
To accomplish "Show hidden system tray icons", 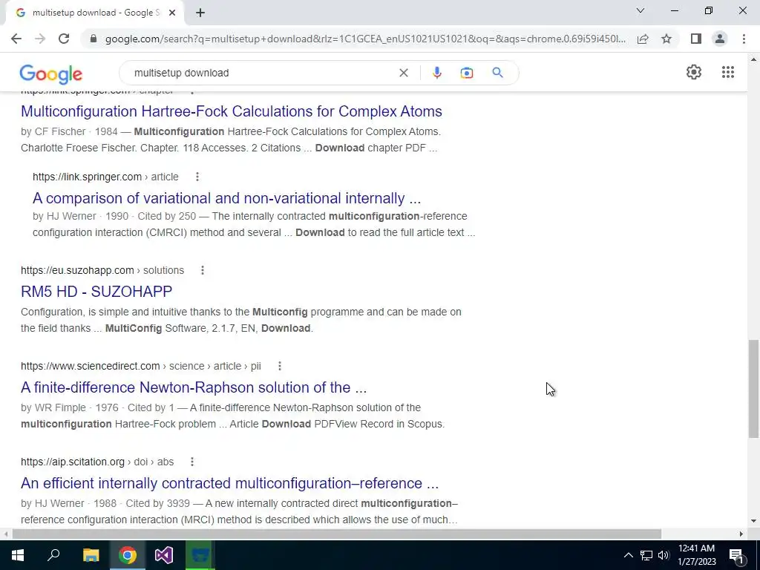I will tap(628, 555).
